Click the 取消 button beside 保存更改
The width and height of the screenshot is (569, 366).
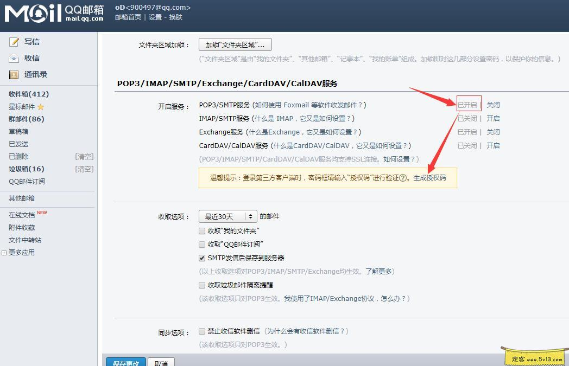pos(160,363)
